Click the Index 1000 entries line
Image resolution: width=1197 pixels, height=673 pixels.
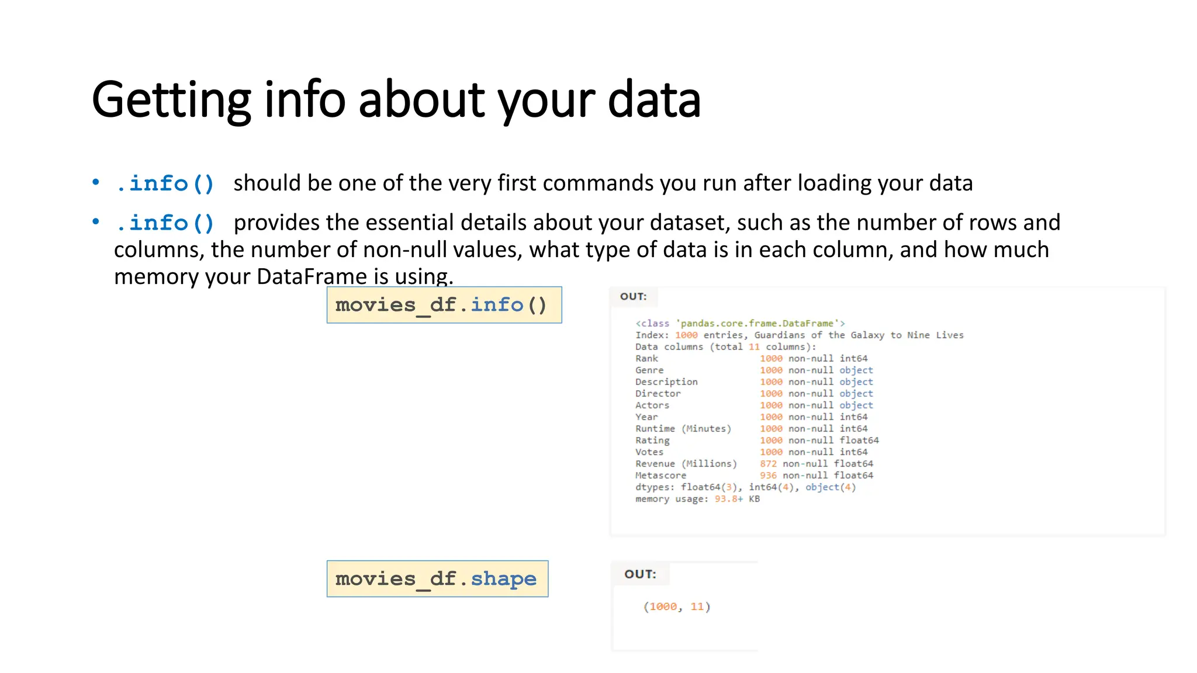800,335
